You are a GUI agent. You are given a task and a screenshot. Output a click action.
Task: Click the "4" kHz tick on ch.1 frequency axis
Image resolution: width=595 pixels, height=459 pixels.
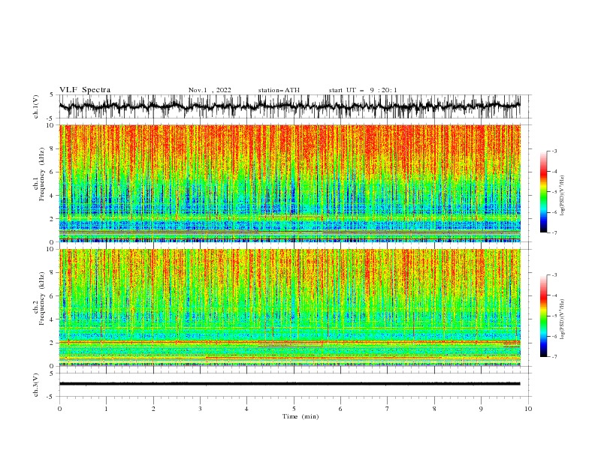53,196
